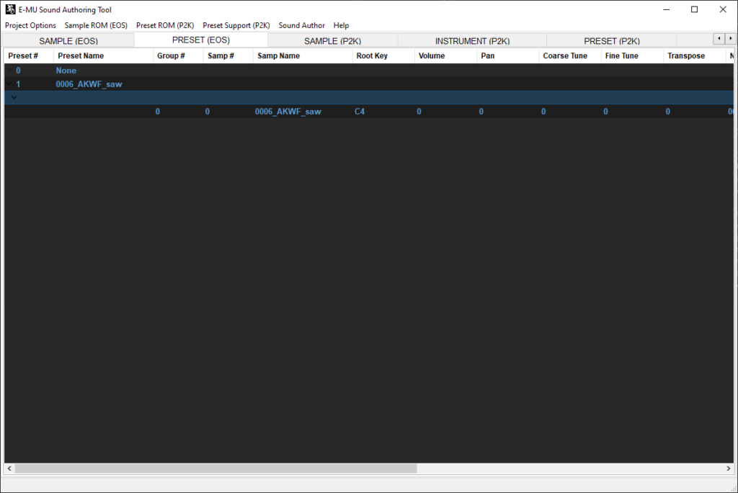Open the Preset Support (P2K) menu

236,25
